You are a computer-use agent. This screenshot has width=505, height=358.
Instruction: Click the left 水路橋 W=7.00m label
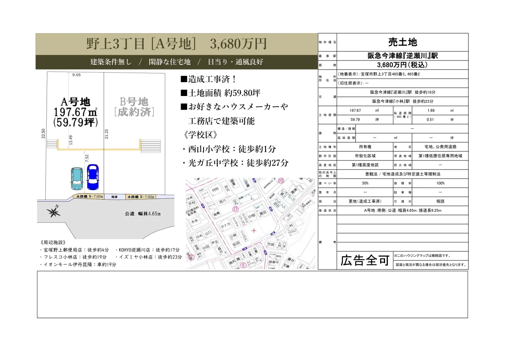coord(90,196)
